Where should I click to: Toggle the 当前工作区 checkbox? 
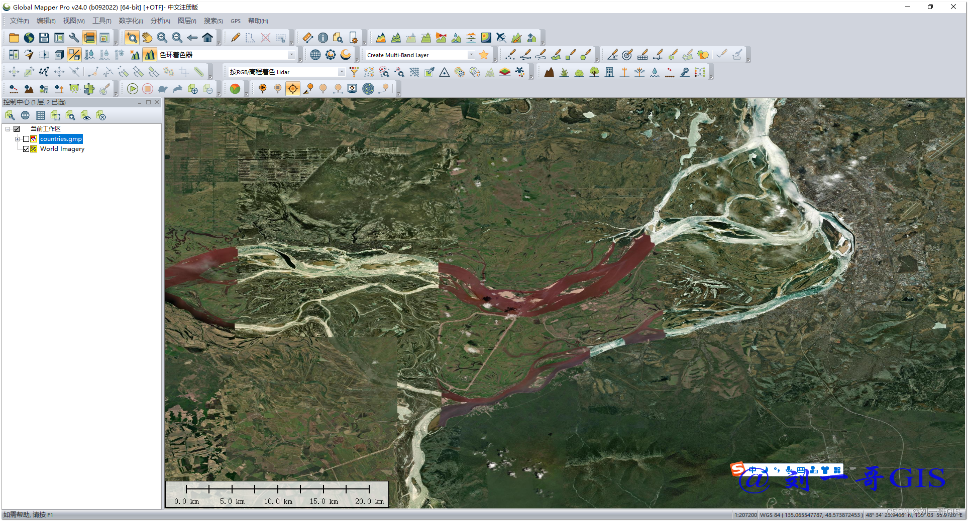click(17, 129)
